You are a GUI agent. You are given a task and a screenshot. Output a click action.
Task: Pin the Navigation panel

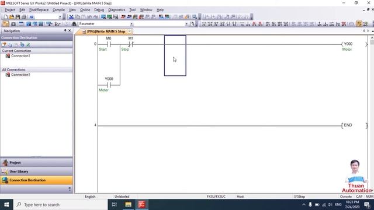point(65,30)
